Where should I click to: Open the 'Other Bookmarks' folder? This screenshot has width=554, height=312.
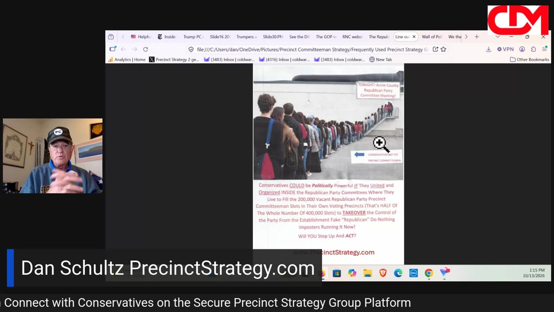click(x=529, y=60)
